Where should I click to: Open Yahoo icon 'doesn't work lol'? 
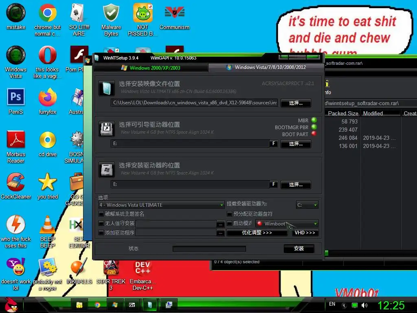(x=16, y=273)
